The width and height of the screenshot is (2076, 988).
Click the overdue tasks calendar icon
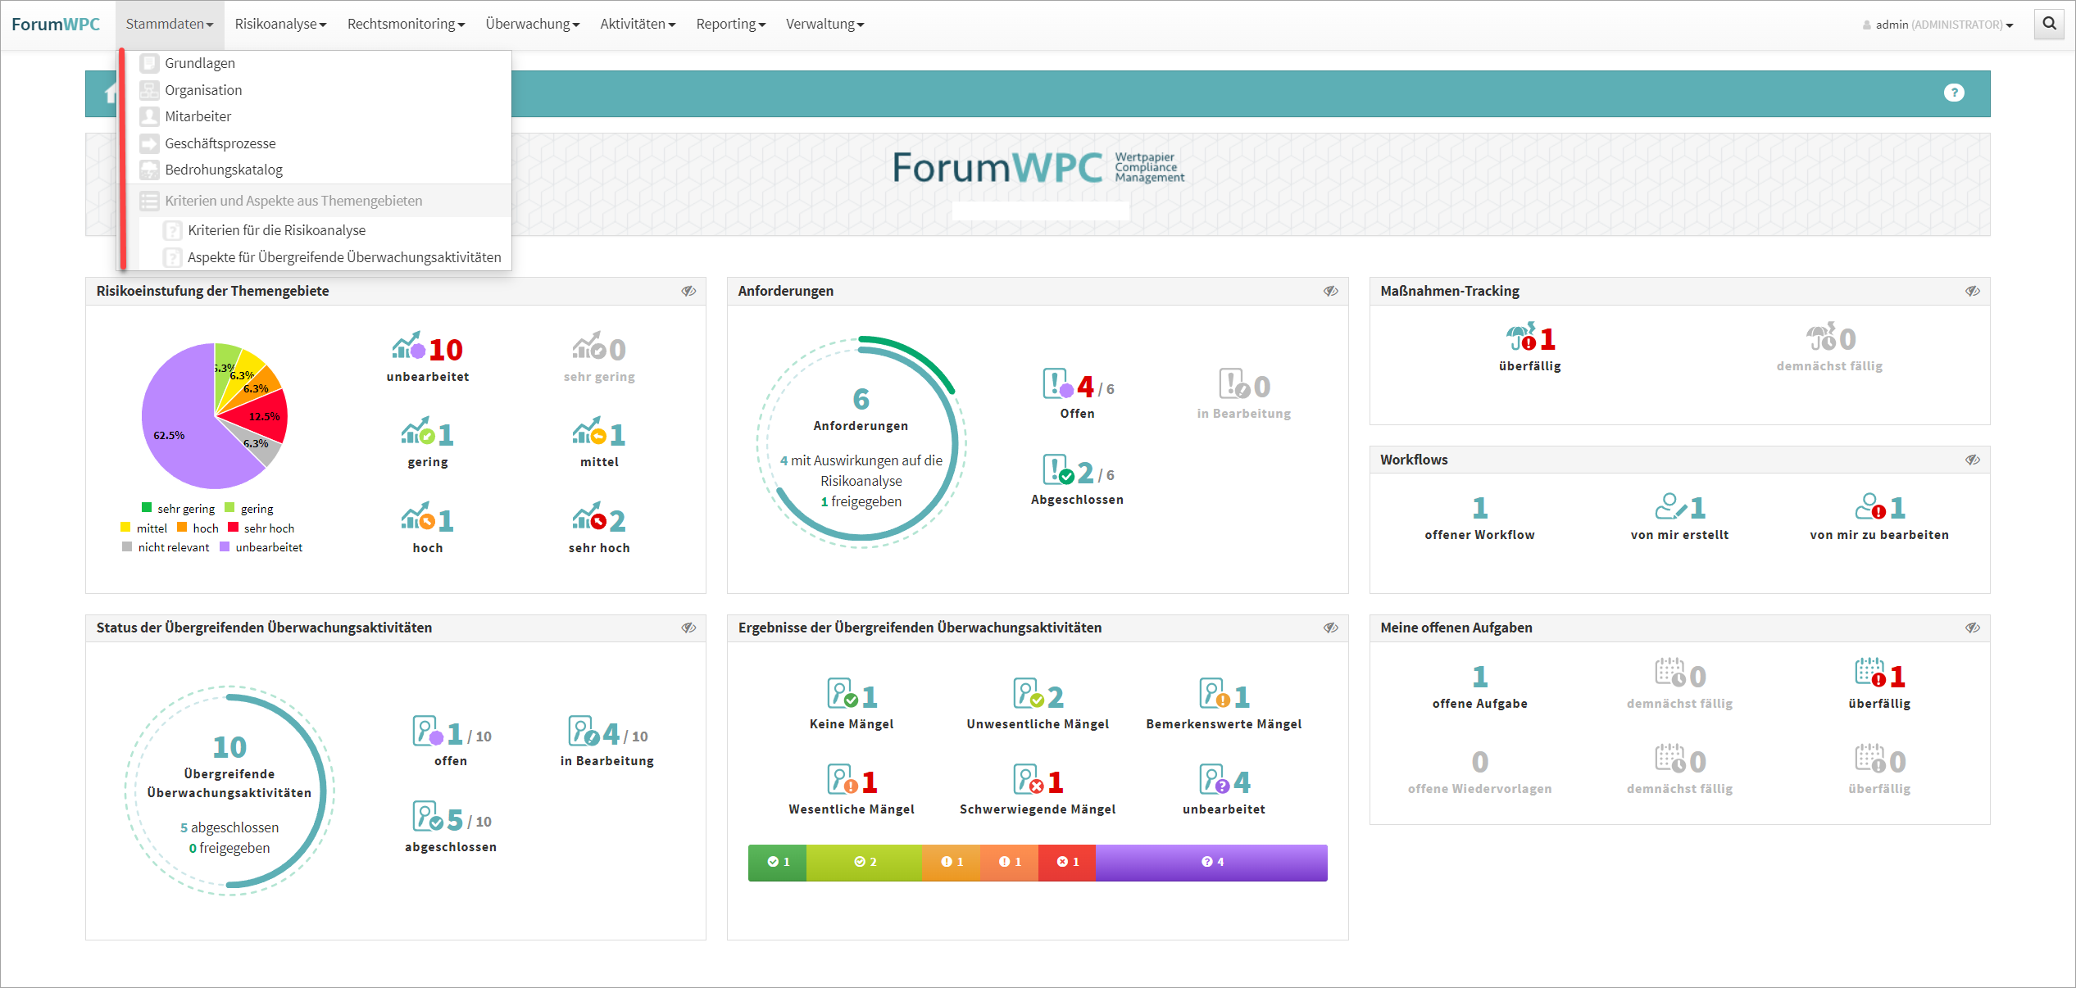click(1870, 673)
